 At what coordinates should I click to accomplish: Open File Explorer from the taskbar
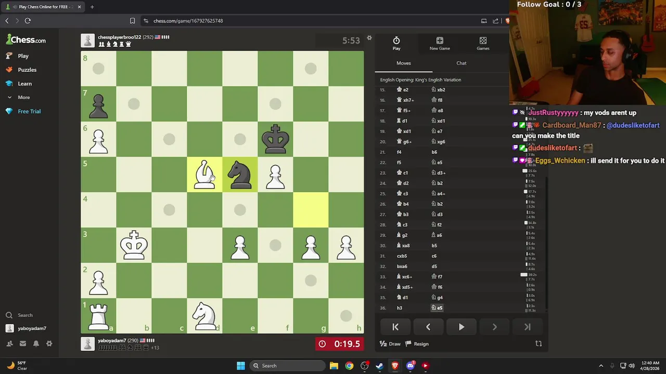(334, 366)
